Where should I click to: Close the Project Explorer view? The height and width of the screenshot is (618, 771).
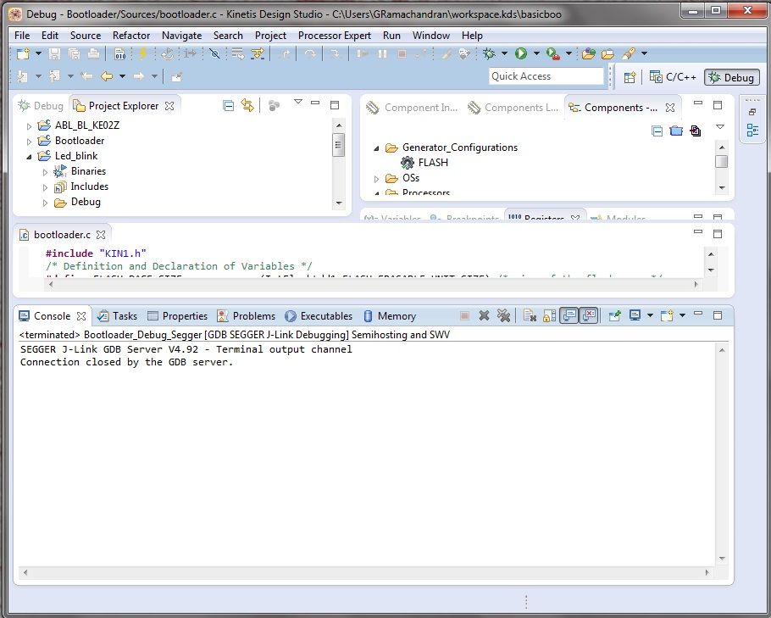[169, 106]
